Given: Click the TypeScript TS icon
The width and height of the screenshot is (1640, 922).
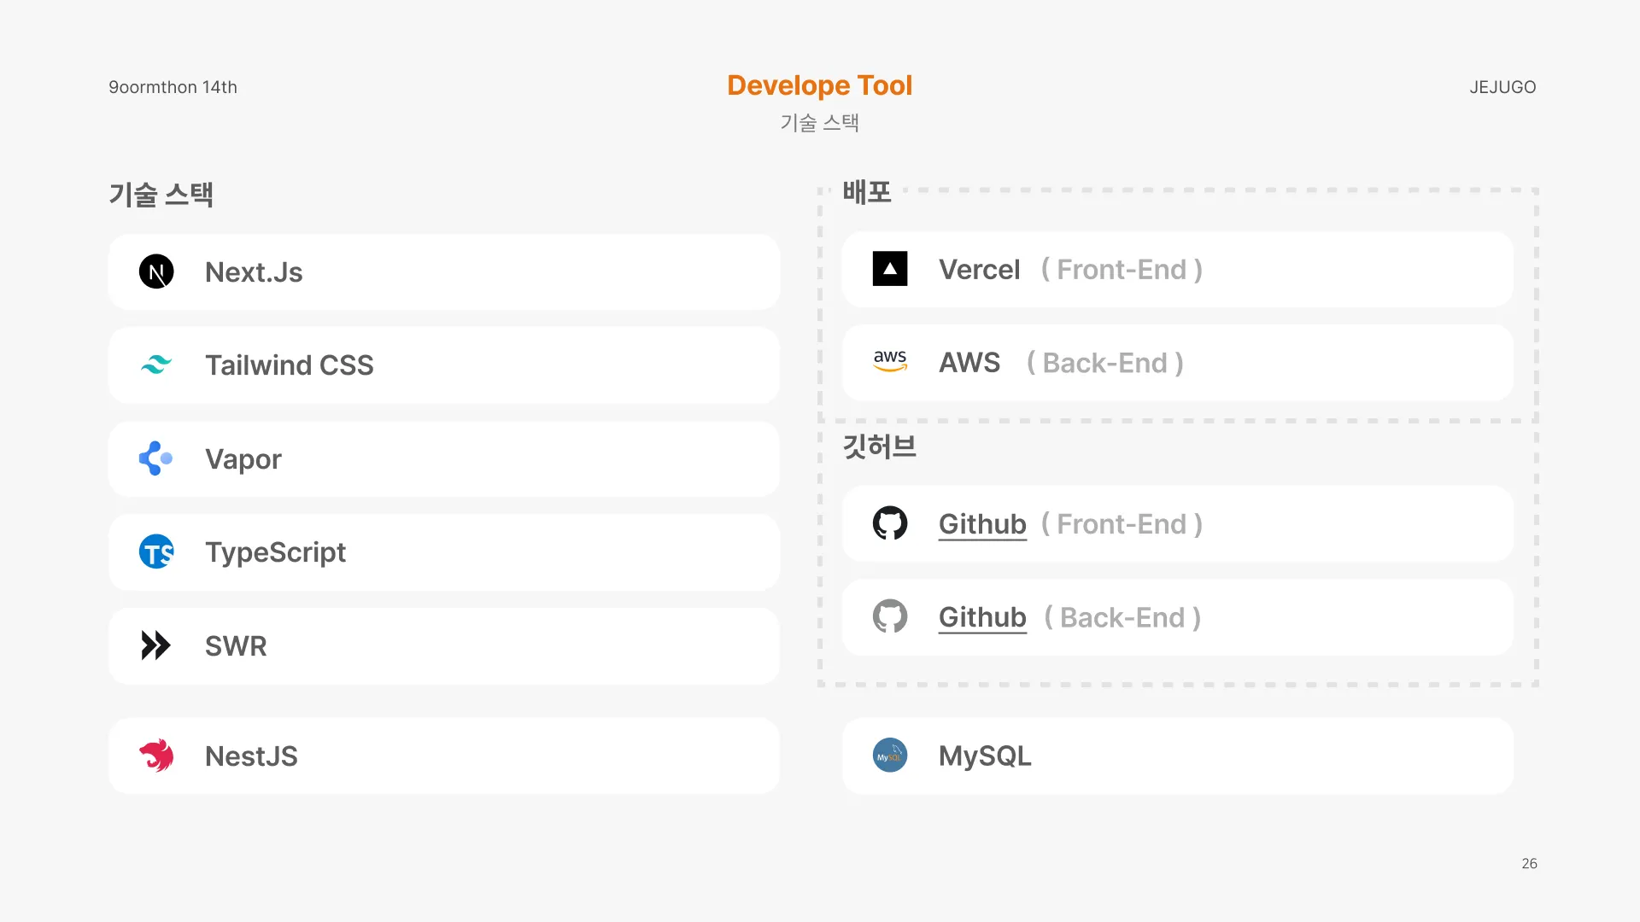Looking at the screenshot, I should point(156,552).
